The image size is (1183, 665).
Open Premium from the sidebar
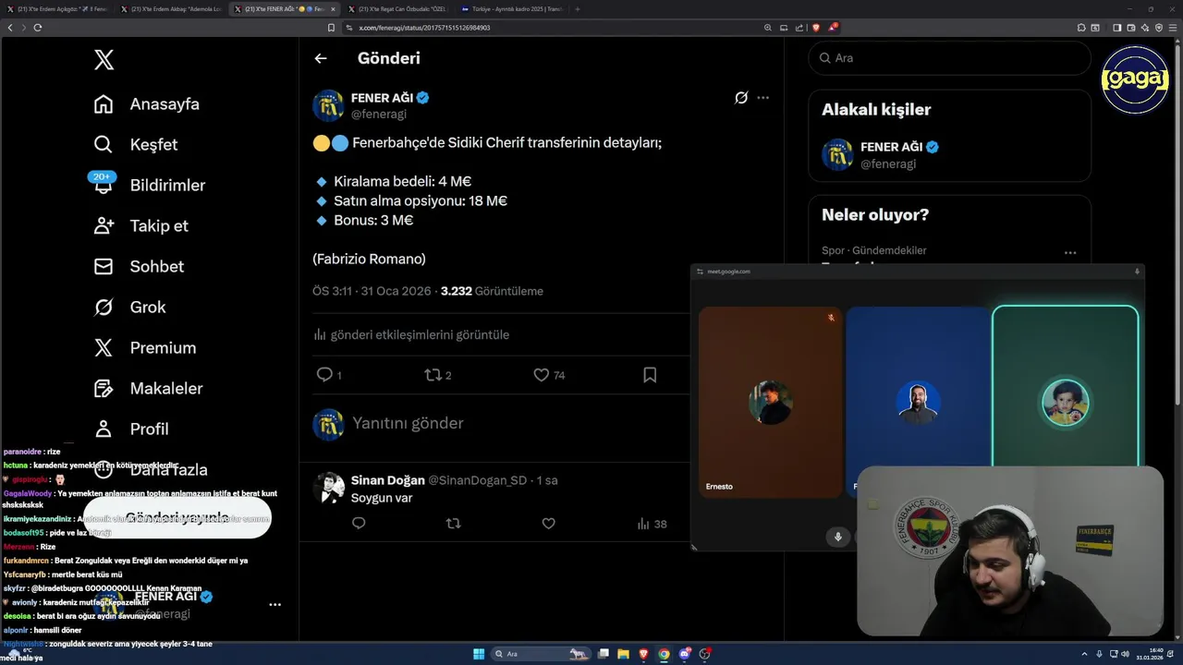click(145, 348)
